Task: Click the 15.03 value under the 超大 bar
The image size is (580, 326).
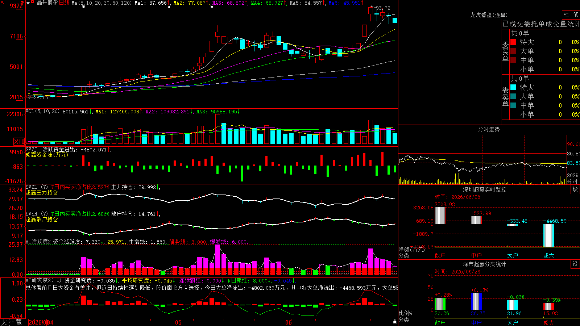Action: [550, 313]
